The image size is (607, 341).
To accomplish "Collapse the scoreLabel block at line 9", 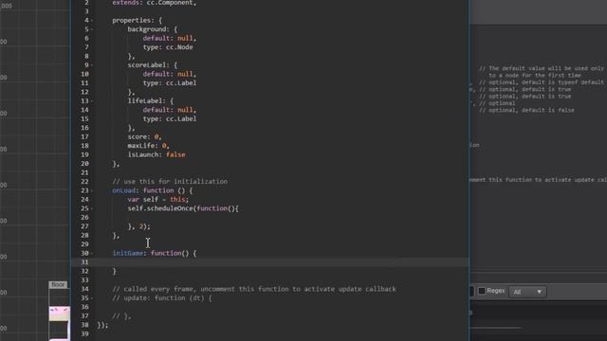I will click(92, 65).
